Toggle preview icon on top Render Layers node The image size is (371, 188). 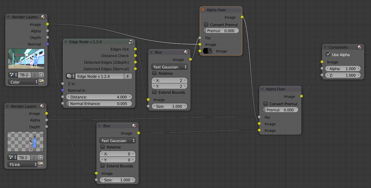pyautogui.click(x=43, y=17)
